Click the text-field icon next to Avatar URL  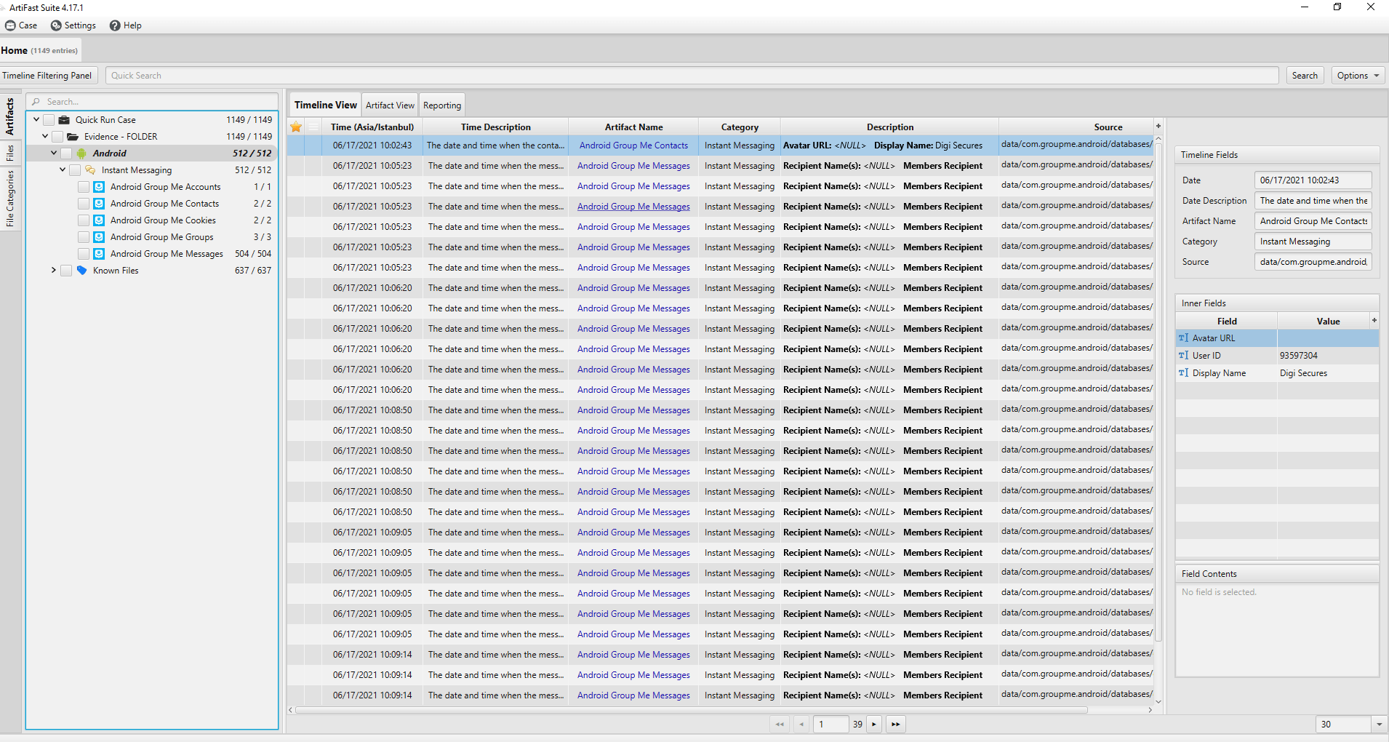pos(1183,338)
